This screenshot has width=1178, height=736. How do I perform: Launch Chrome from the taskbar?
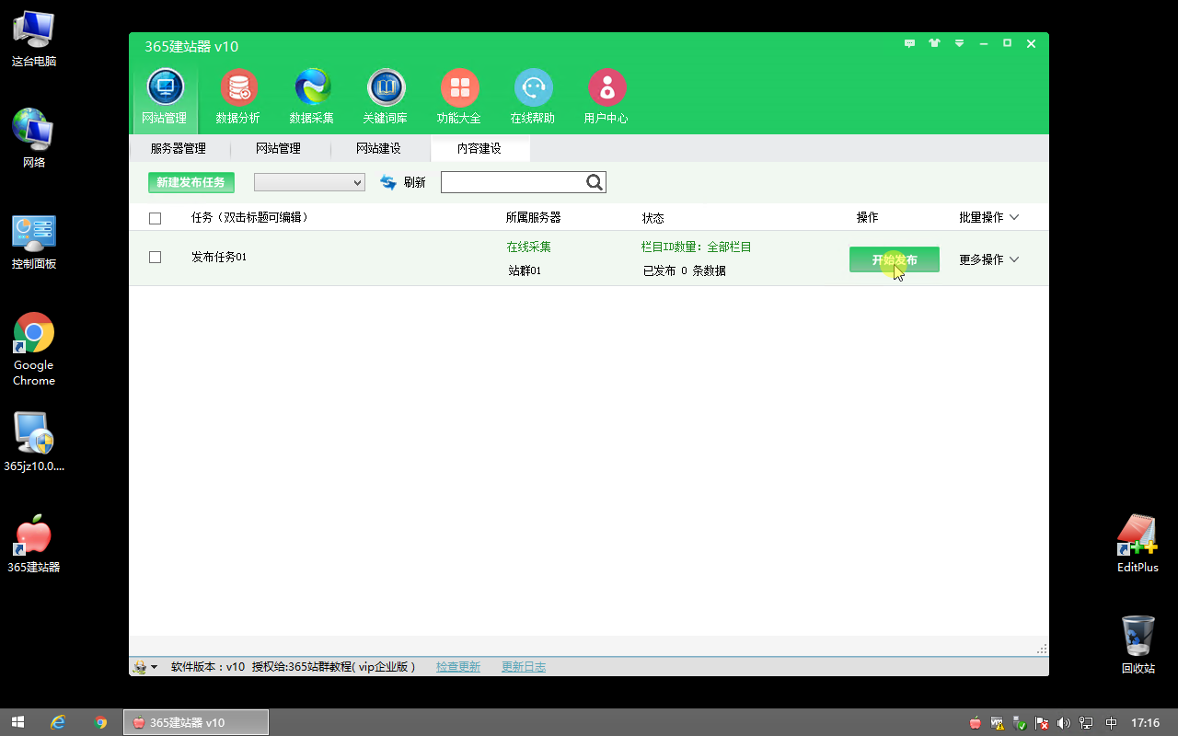pyautogui.click(x=100, y=722)
